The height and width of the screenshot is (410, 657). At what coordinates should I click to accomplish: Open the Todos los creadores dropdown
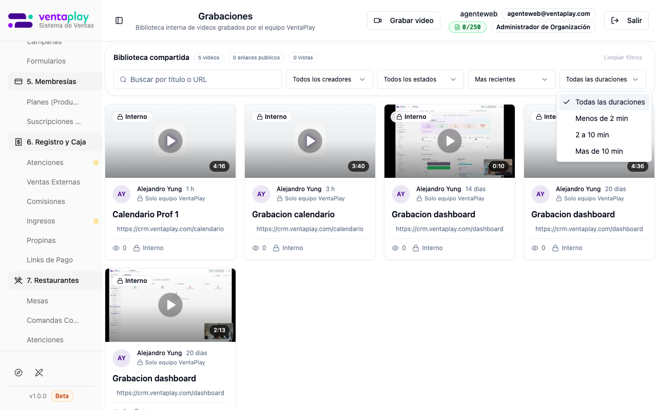[x=329, y=79]
